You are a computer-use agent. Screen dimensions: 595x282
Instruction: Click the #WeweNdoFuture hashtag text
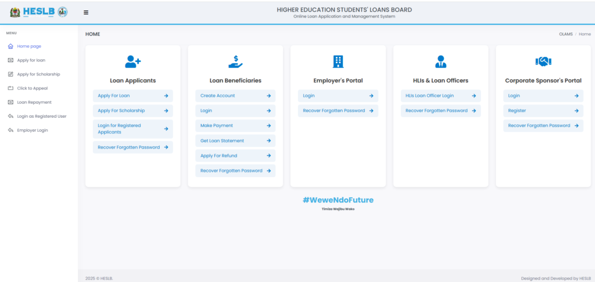tap(338, 200)
